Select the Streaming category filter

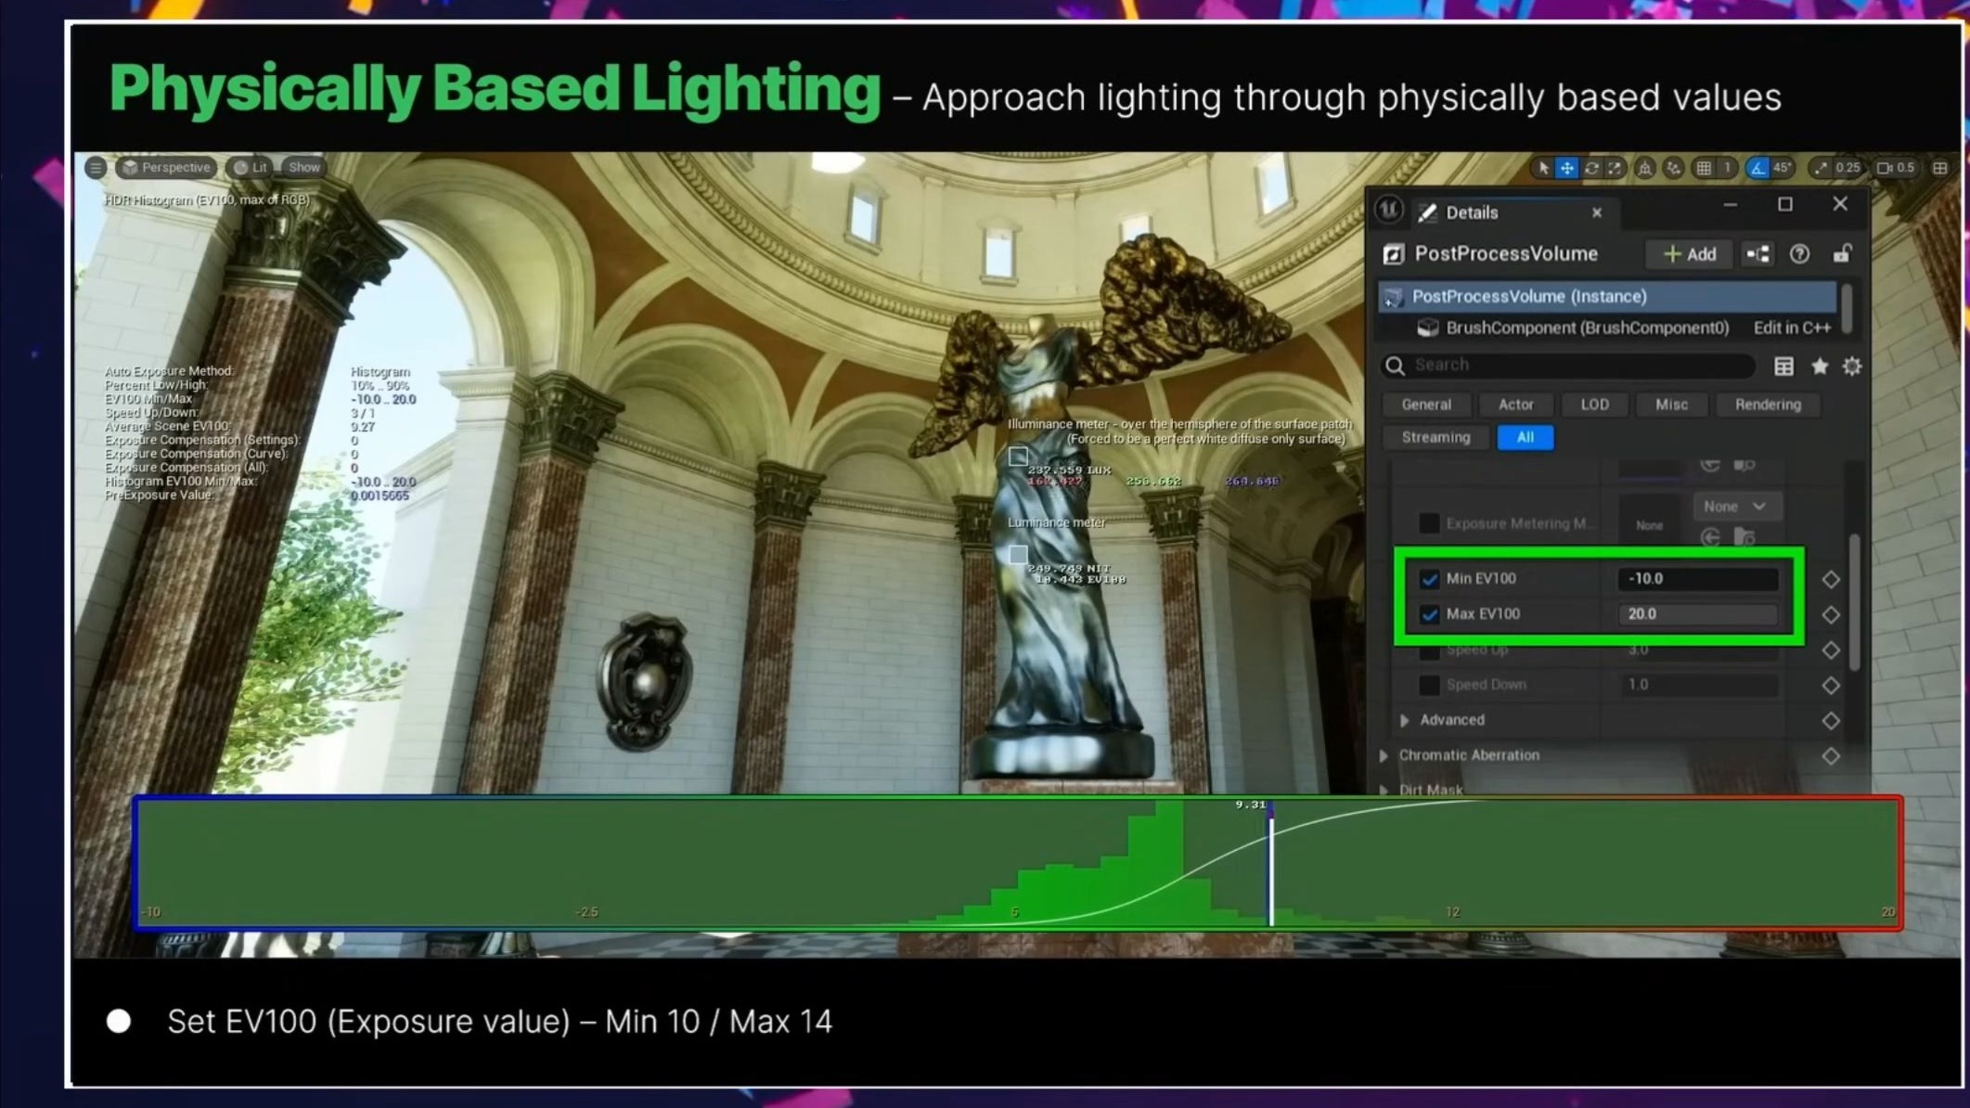click(x=1436, y=437)
